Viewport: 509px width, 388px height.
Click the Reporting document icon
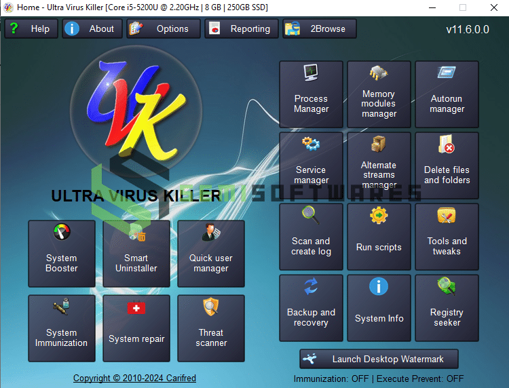(214, 28)
